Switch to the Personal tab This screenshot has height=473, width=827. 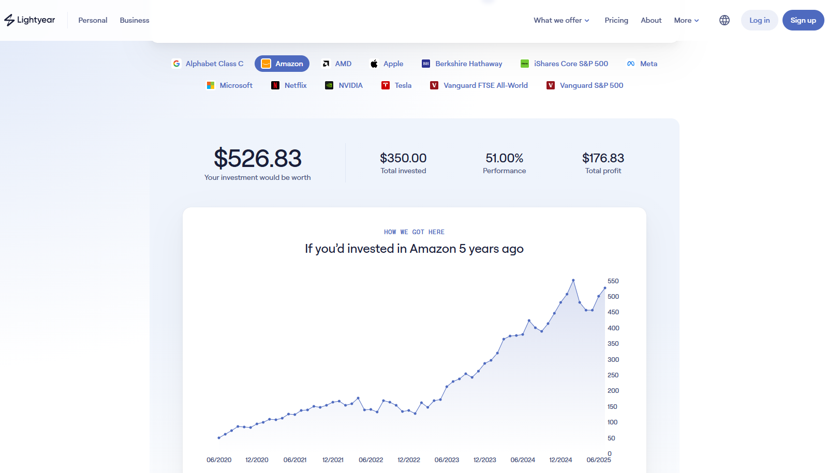tap(93, 20)
